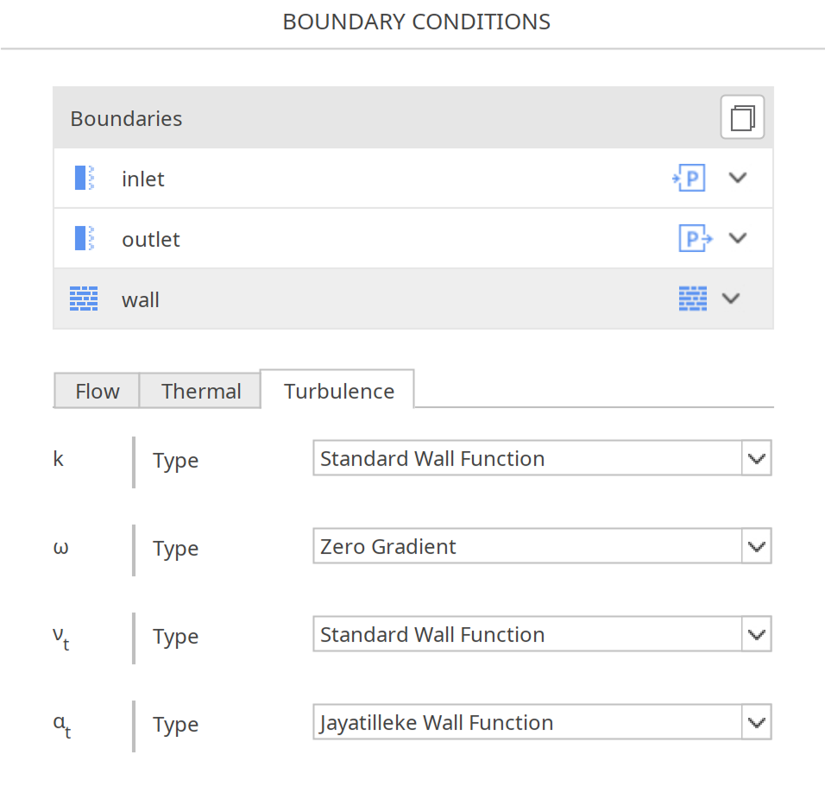Screen dimensions: 825x811
Task: Click the inlet boundary icon
Action: 83,178
